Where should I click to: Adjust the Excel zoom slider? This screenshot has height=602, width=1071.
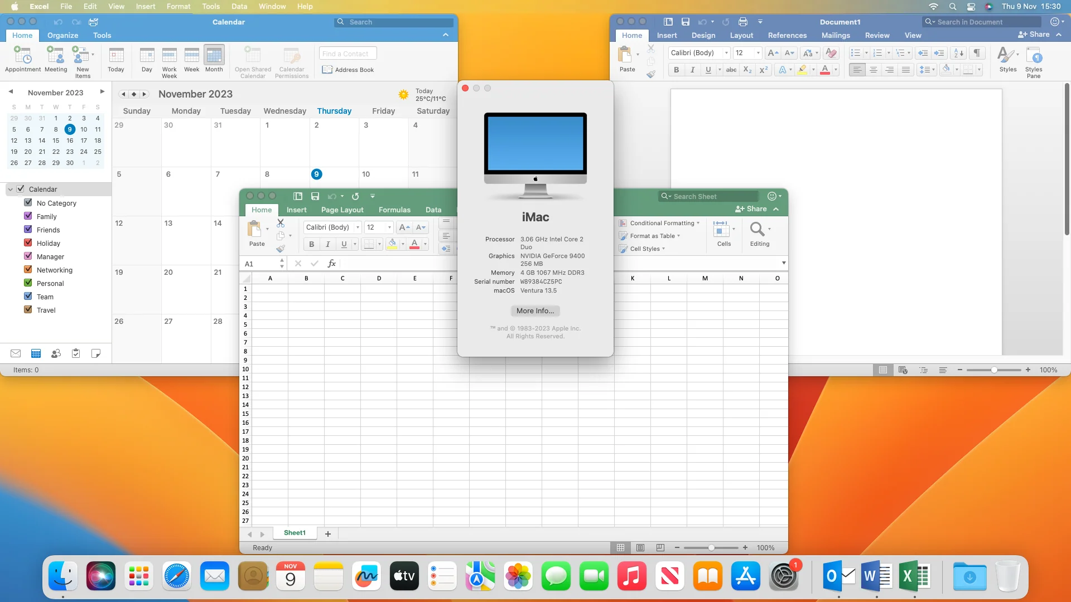pos(711,548)
